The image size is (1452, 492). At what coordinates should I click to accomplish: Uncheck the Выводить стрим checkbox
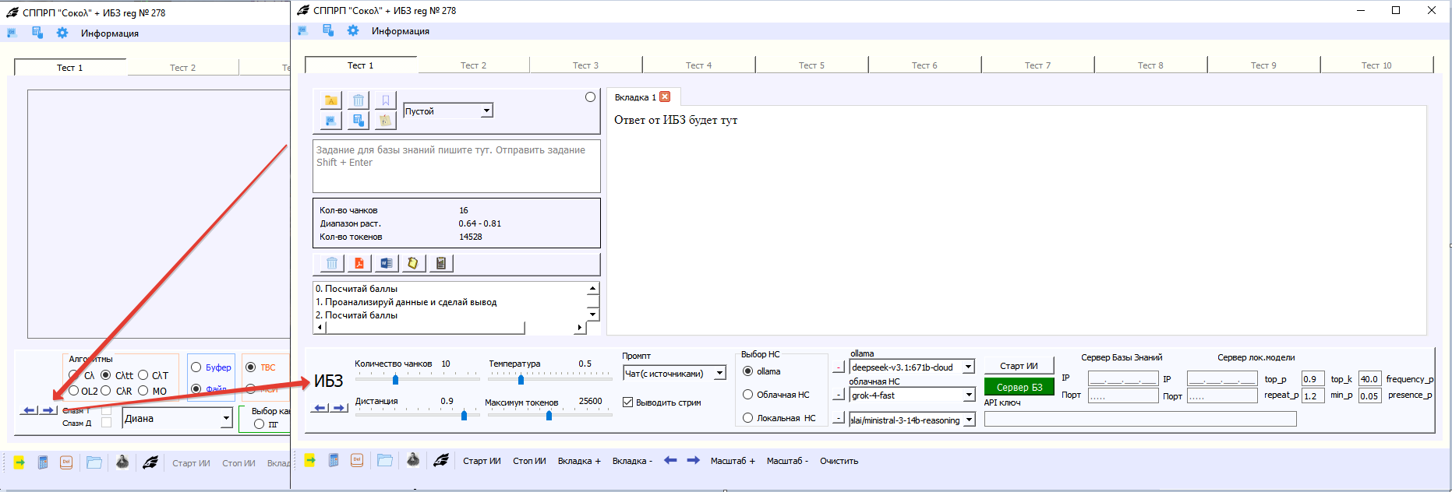627,402
